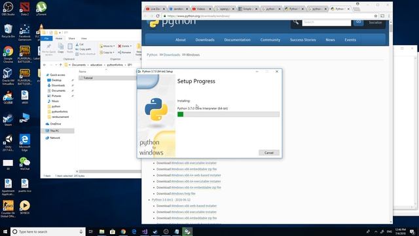The image size is (419, 236).
Task: Cancel the Python 3.7.0 installation
Action: click(x=269, y=153)
